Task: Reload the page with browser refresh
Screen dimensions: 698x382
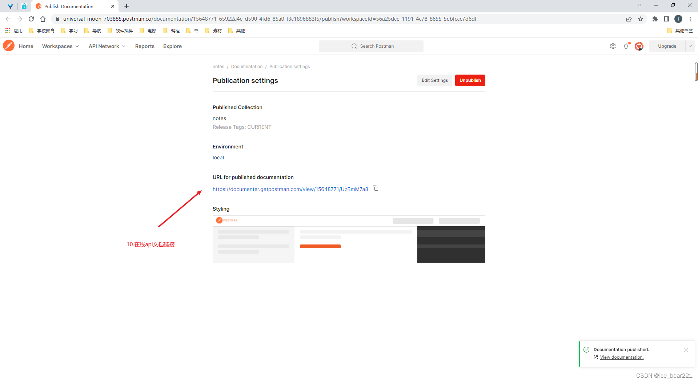Action: 31,19
